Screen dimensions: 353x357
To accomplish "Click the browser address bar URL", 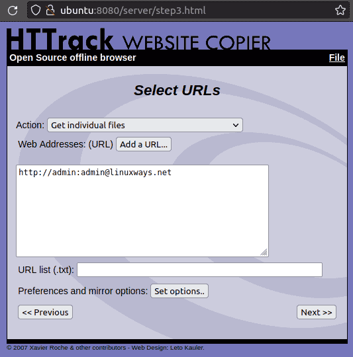I will click(133, 11).
